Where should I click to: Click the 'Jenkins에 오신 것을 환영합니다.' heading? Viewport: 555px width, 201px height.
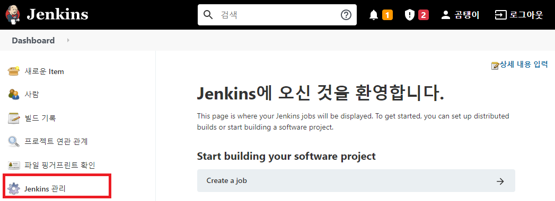coord(320,94)
